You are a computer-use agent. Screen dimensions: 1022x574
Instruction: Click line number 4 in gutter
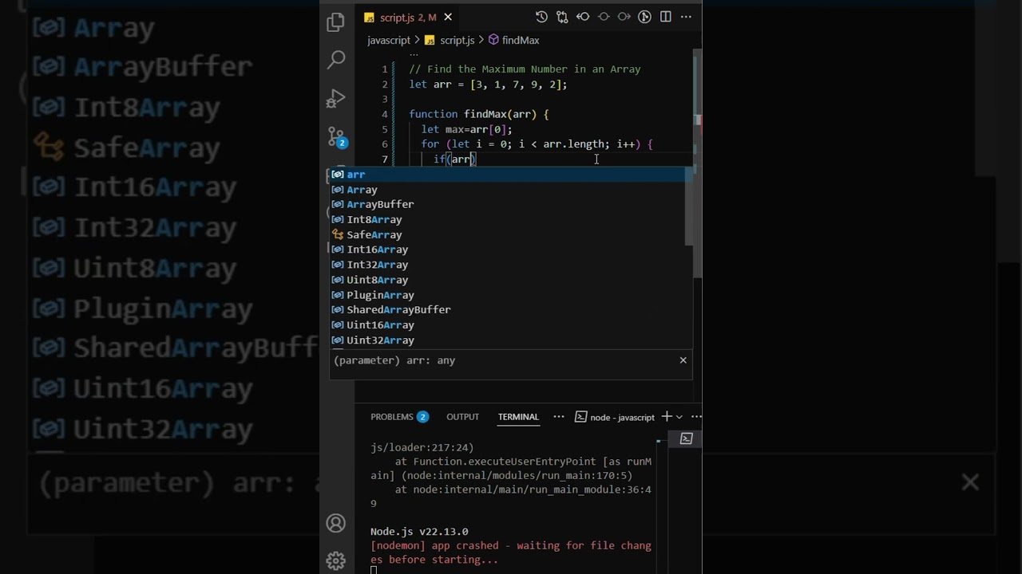pyautogui.click(x=385, y=114)
